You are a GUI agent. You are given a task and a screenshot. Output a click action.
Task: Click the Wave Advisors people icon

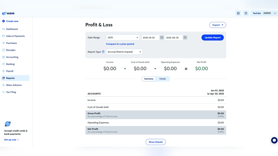(x=3, y=85)
